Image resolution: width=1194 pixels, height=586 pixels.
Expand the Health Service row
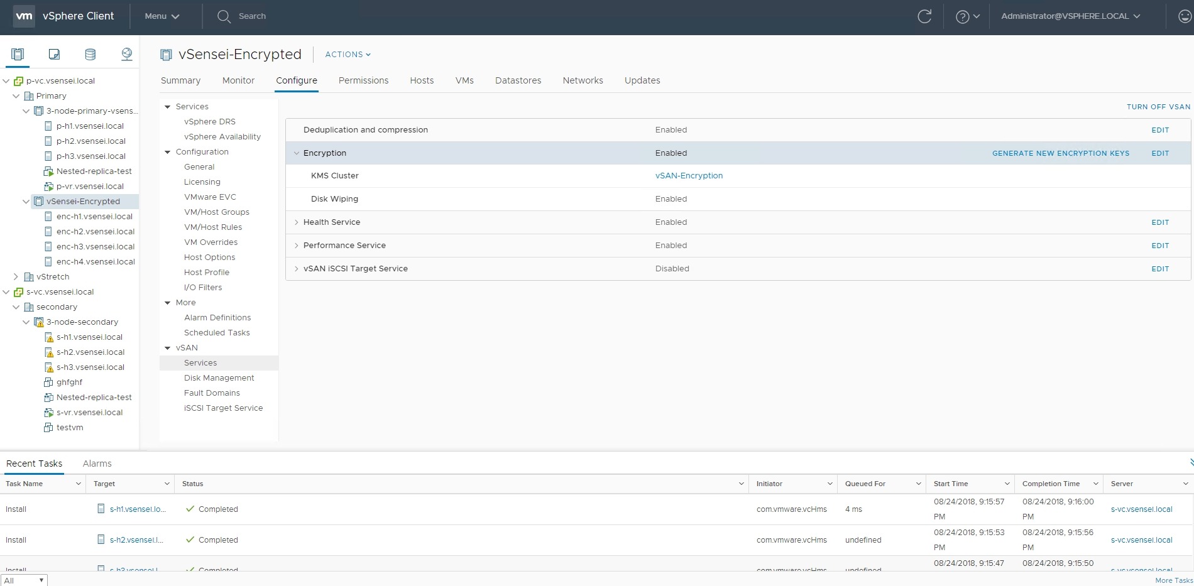point(297,222)
